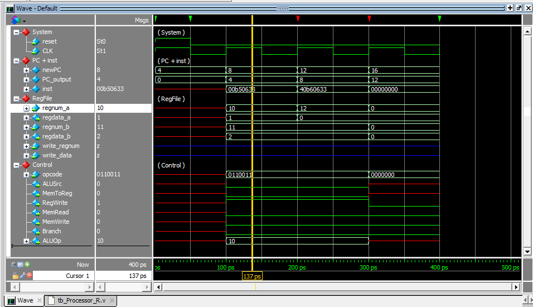
Task: Delete Cursor 1 with the red minus icon
Action: (29, 275)
